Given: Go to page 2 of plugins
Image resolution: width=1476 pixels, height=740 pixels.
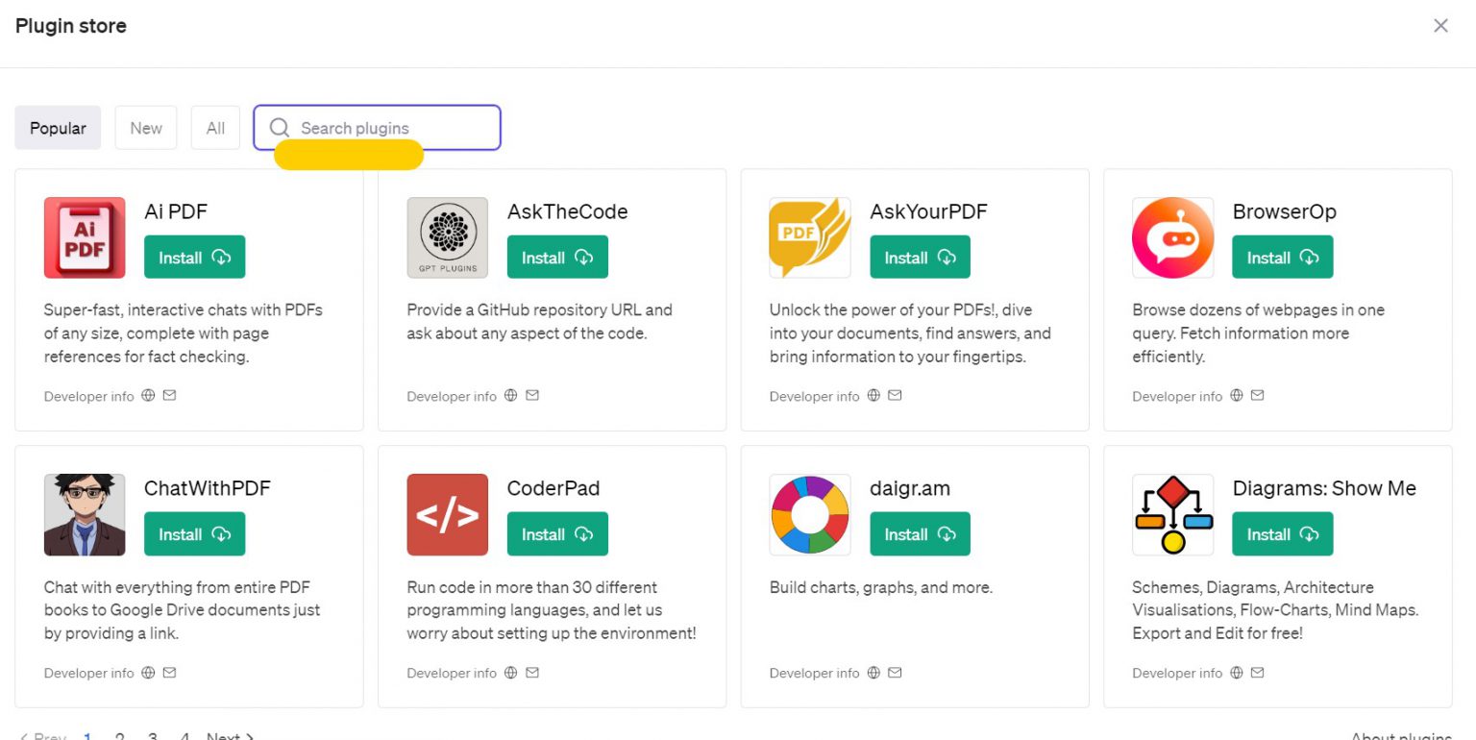Looking at the screenshot, I should [119, 736].
